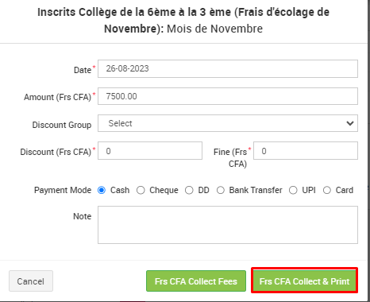Choose Cheque as payment mode
This screenshot has height=302, width=370.
(141, 190)
